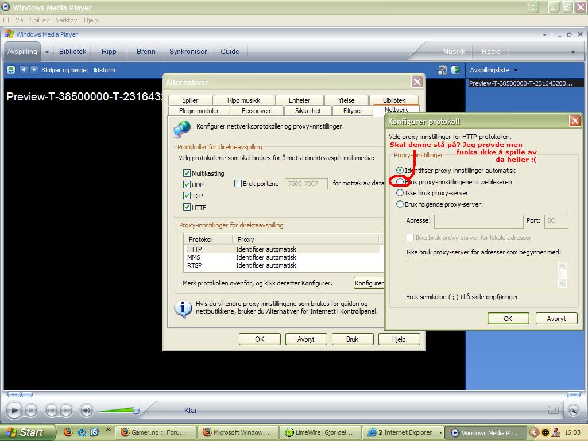Click the green visualizer icon in the blue bar
This screenshot has width=588, height=441.
coord(455,70)
